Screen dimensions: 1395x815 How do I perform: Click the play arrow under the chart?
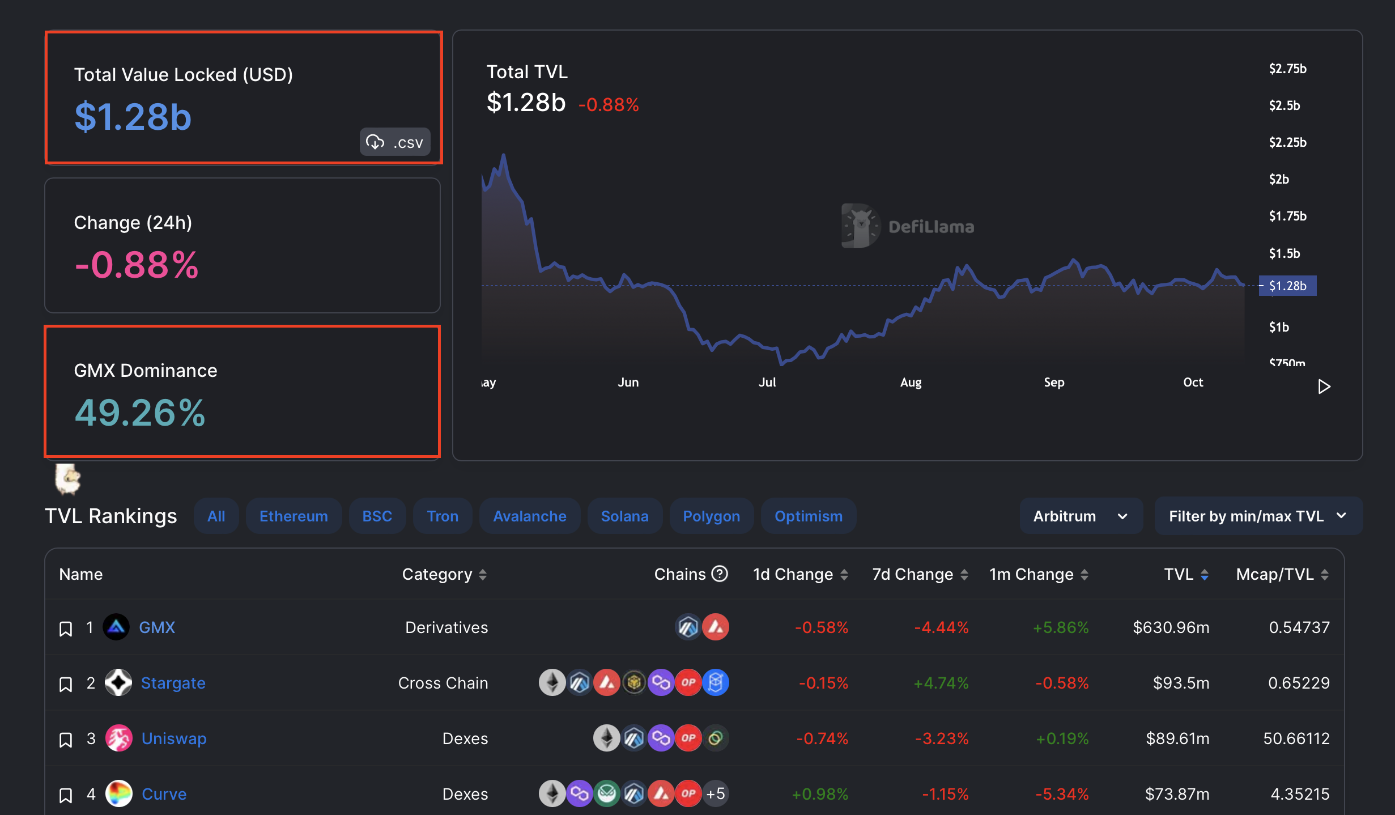[1324, 387]
